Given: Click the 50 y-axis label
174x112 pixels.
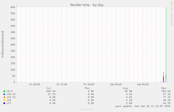Looking at the screenshot, I should (13, 76).
